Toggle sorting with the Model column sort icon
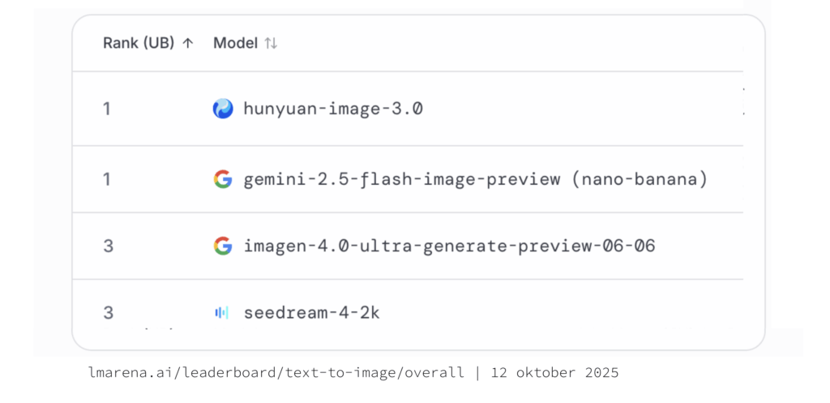The image size is (830, 403). [x=271, y=44]
